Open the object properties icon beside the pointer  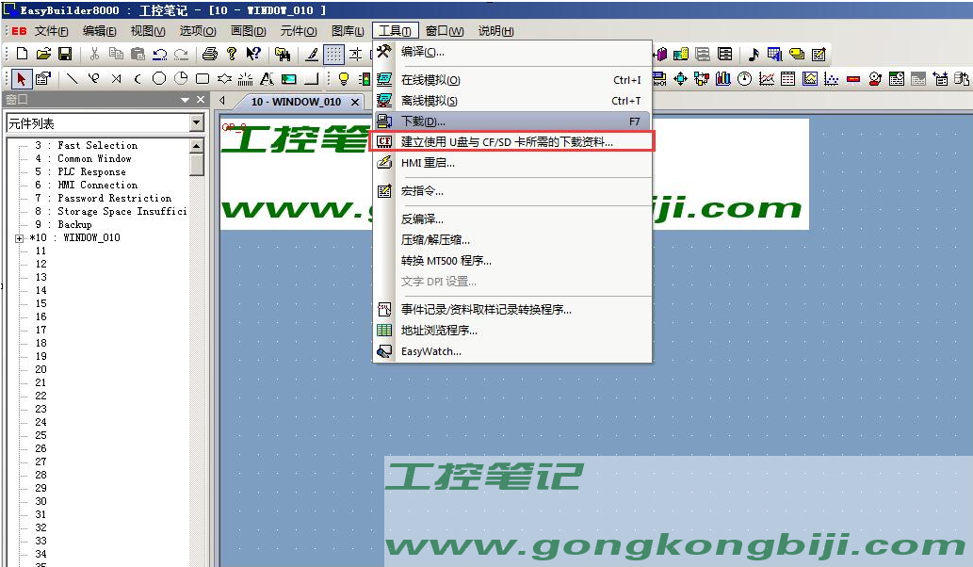point(42,79)
